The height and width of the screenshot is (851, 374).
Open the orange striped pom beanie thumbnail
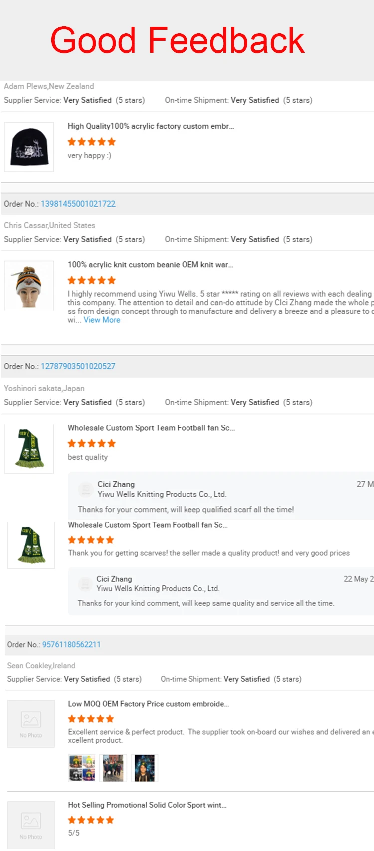29,286
